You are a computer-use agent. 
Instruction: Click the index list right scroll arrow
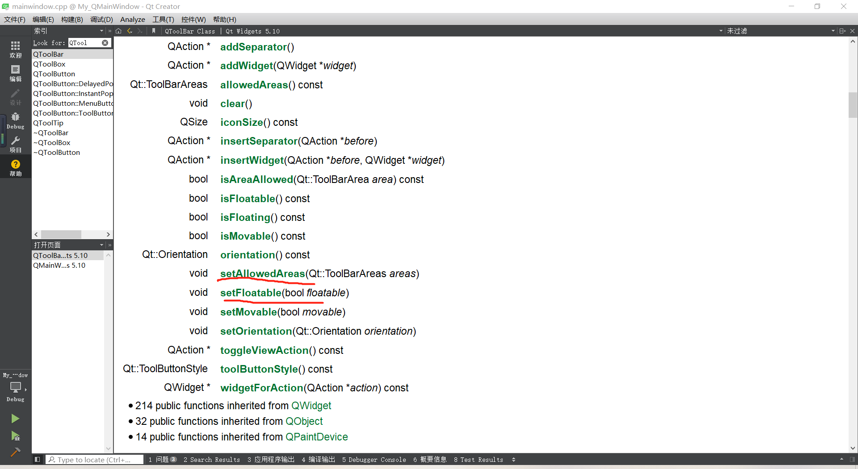point(108,234)
